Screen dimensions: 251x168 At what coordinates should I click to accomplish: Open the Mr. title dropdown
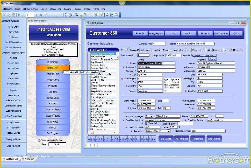(x=152, y=116)
